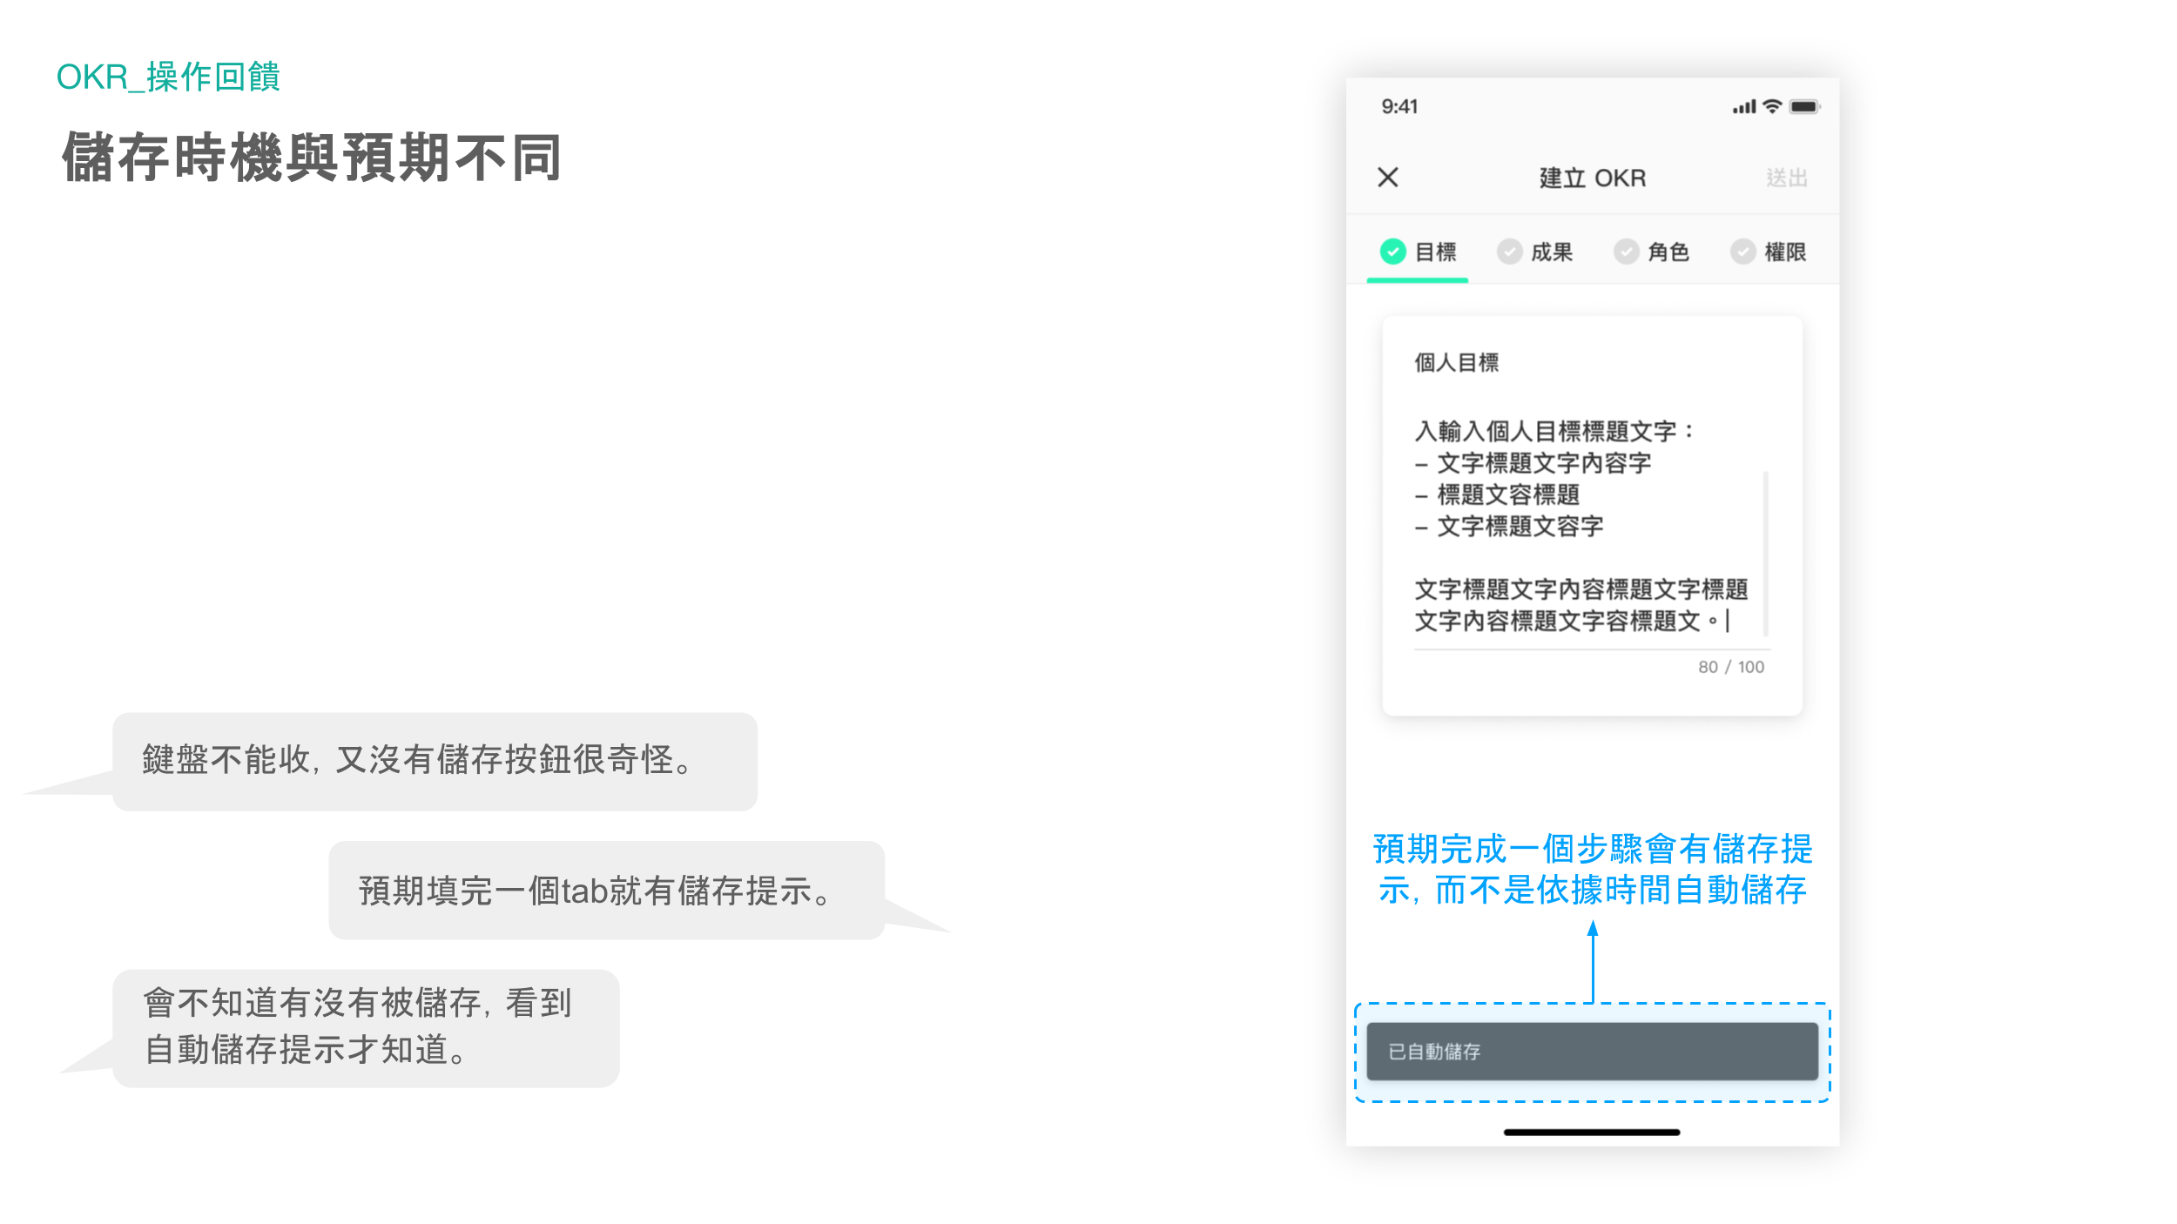Tap the 已自動儲存 toast notification
2177x1224 pixels.
point(1592,1052)
